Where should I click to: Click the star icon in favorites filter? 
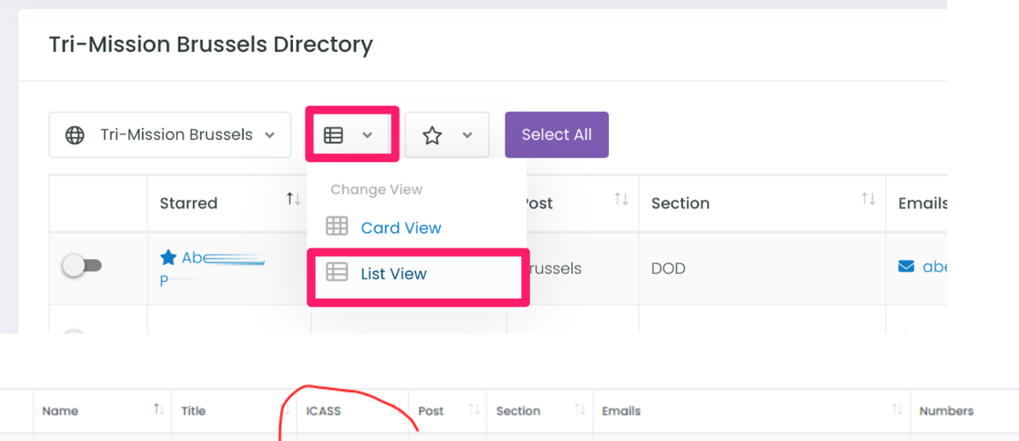coord(432,135)
